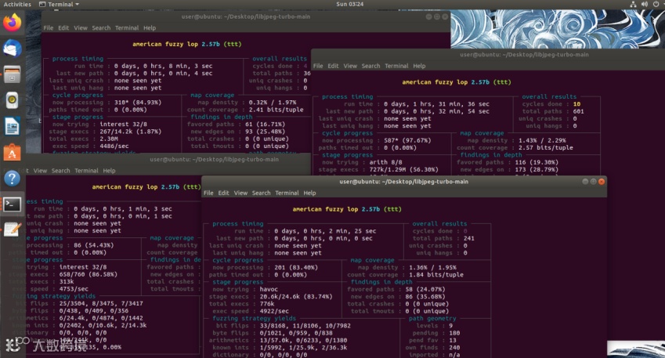This screenshot has height=358, width=665.
Task: Open Ubuntu Software from the dock
Action: [x=13, y=153]
